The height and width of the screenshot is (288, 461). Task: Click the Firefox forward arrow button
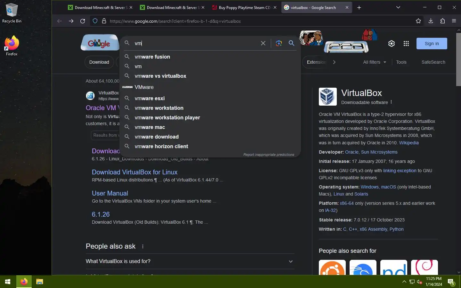point(71,21)
